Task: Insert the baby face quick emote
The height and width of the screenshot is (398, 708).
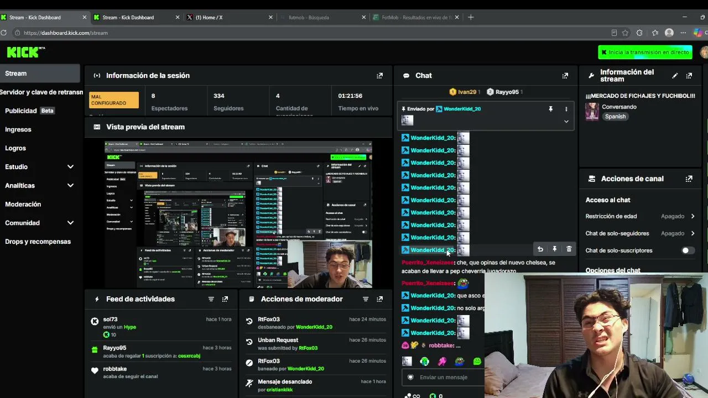Action: 407,362
